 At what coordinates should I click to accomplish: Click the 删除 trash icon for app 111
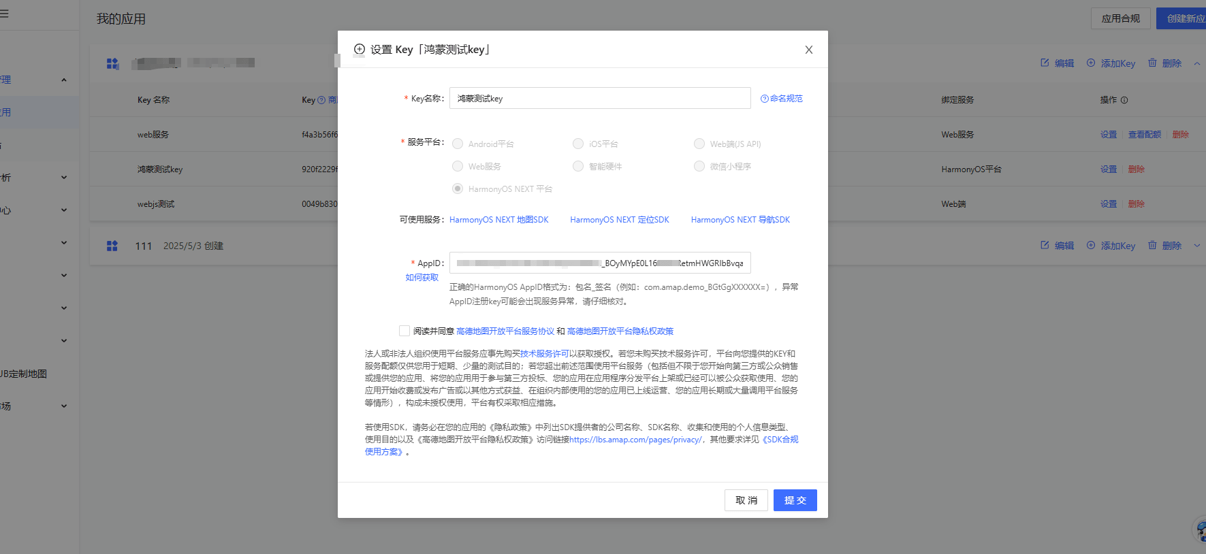(1152, 245)
